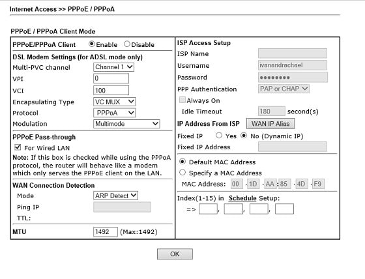
Task: Click the 'PPPoE Pass-through' heading
Action: (44, 137)
